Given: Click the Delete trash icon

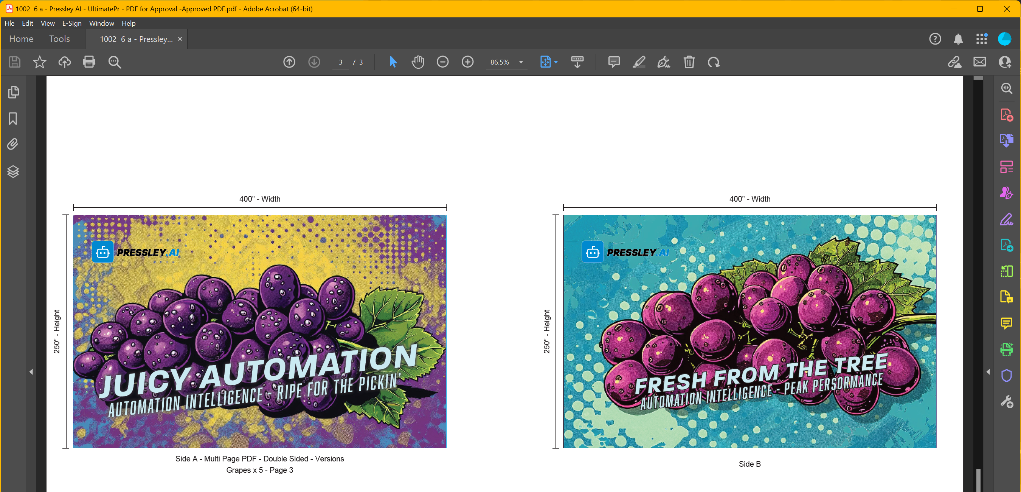Looking at the screenshot, I should (689, 62).
